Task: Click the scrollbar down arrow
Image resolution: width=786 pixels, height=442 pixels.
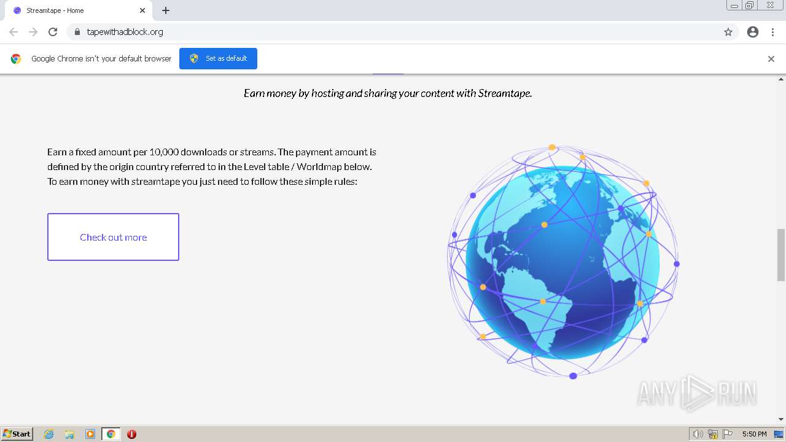Action: coord(781,420)
